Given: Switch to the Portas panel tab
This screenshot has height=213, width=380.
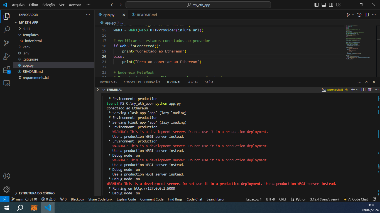Looking at the screenshot, I should tap(193, 82).
